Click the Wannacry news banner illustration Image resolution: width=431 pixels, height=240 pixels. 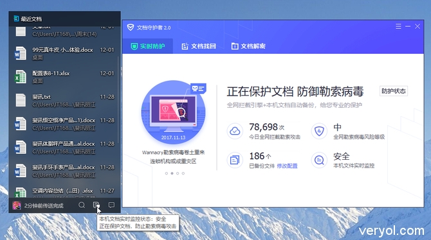pyautogui.click(x=173, y=112)
